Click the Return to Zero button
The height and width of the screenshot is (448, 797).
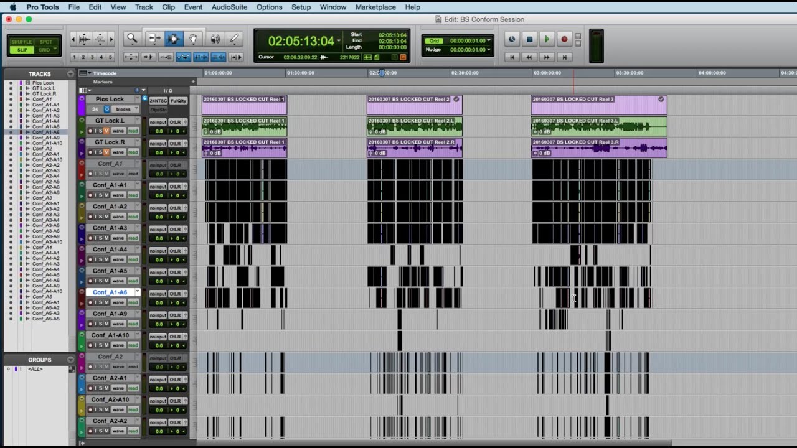(512, 57)
